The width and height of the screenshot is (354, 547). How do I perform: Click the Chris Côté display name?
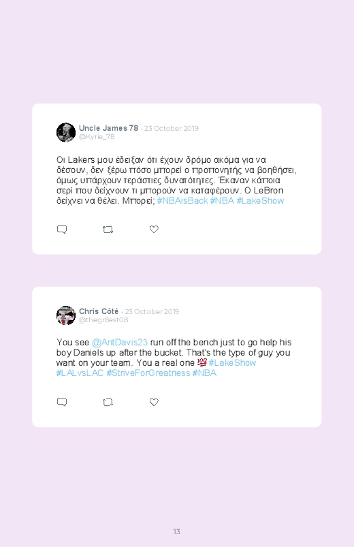pyautogui.click(x=99, y=311)
